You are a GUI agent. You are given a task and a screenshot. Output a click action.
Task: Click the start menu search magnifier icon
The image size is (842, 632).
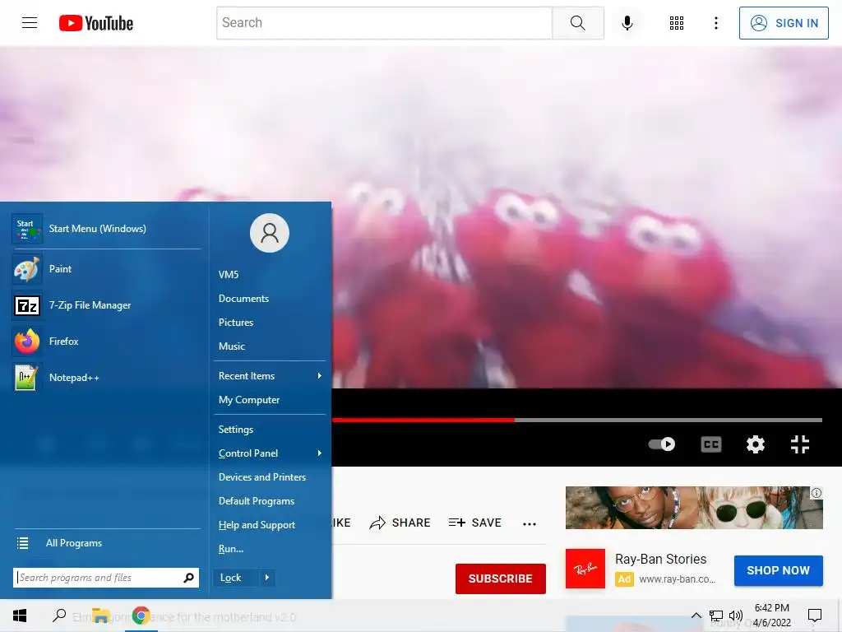(x=188, y=578)
